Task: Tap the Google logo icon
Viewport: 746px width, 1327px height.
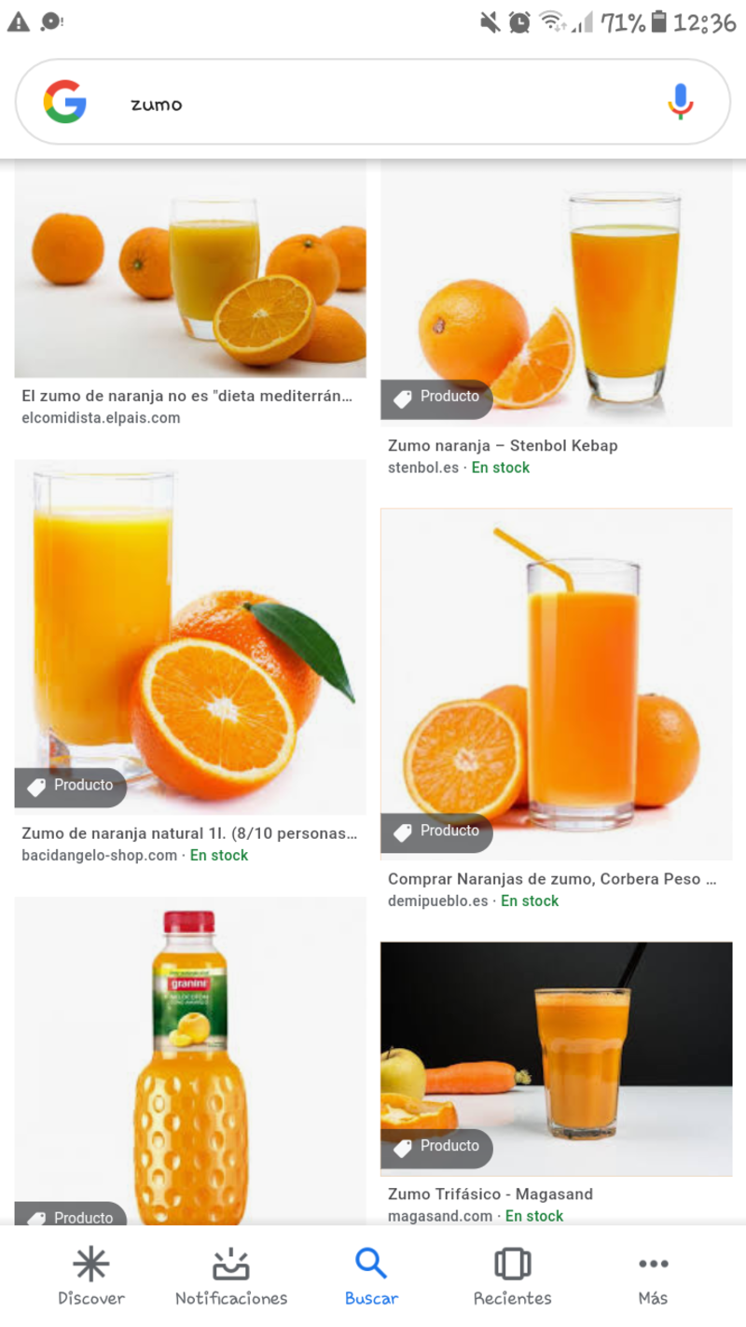Action: pos(65,102)
